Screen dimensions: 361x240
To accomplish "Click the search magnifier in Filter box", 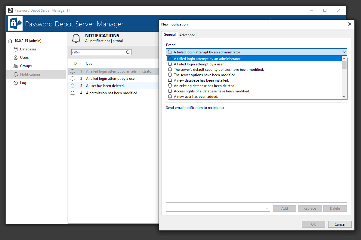I will (128, 52).
